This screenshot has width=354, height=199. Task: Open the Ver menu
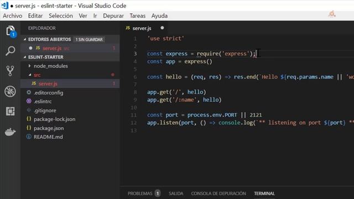coord(83,16)
